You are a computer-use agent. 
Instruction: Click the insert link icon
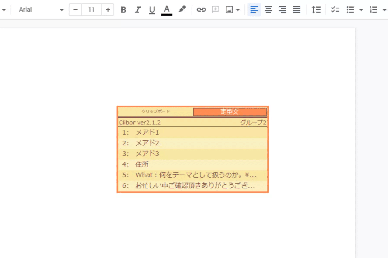[x=201, y=10]
